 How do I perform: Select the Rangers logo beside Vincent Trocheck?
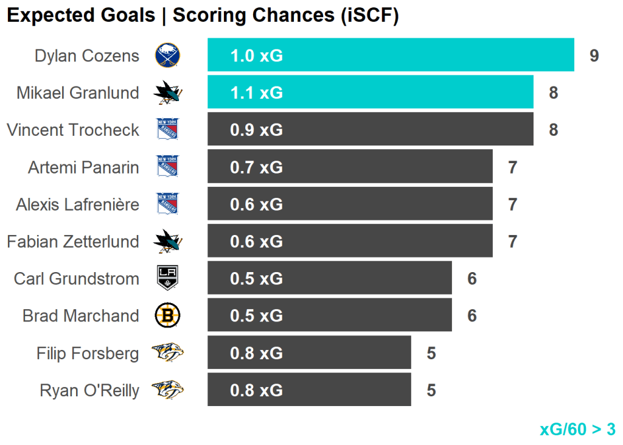pos(167,130)
